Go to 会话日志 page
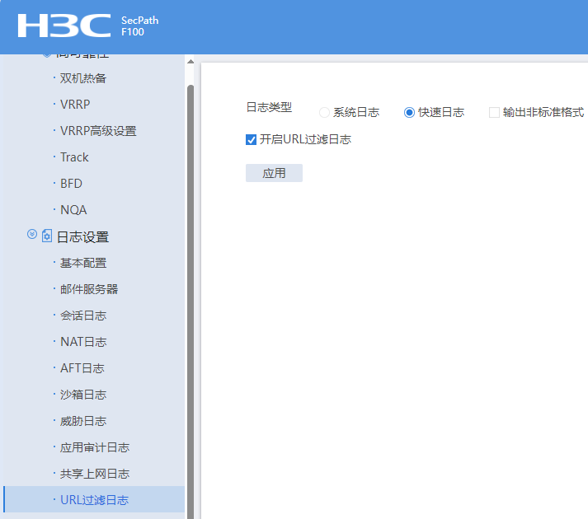Image resolution: width=588 pixels, height=519 pixels. coord(83,316)
